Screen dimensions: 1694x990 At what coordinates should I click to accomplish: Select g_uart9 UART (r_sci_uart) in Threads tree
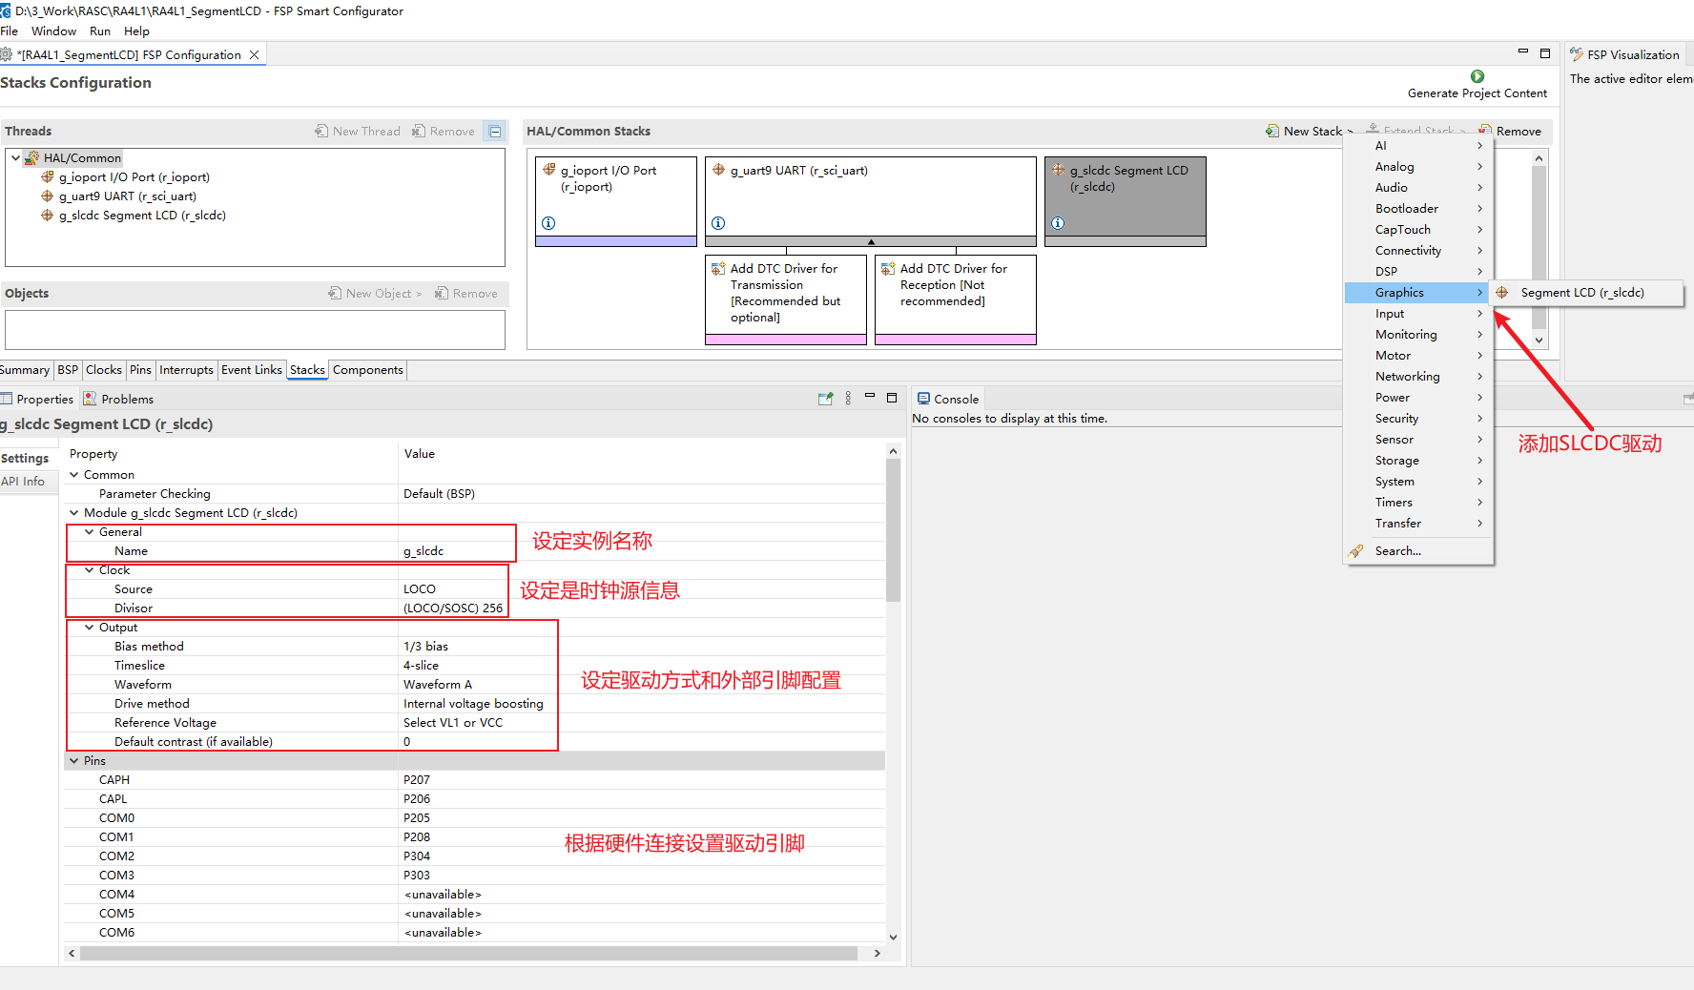point(128,196)
